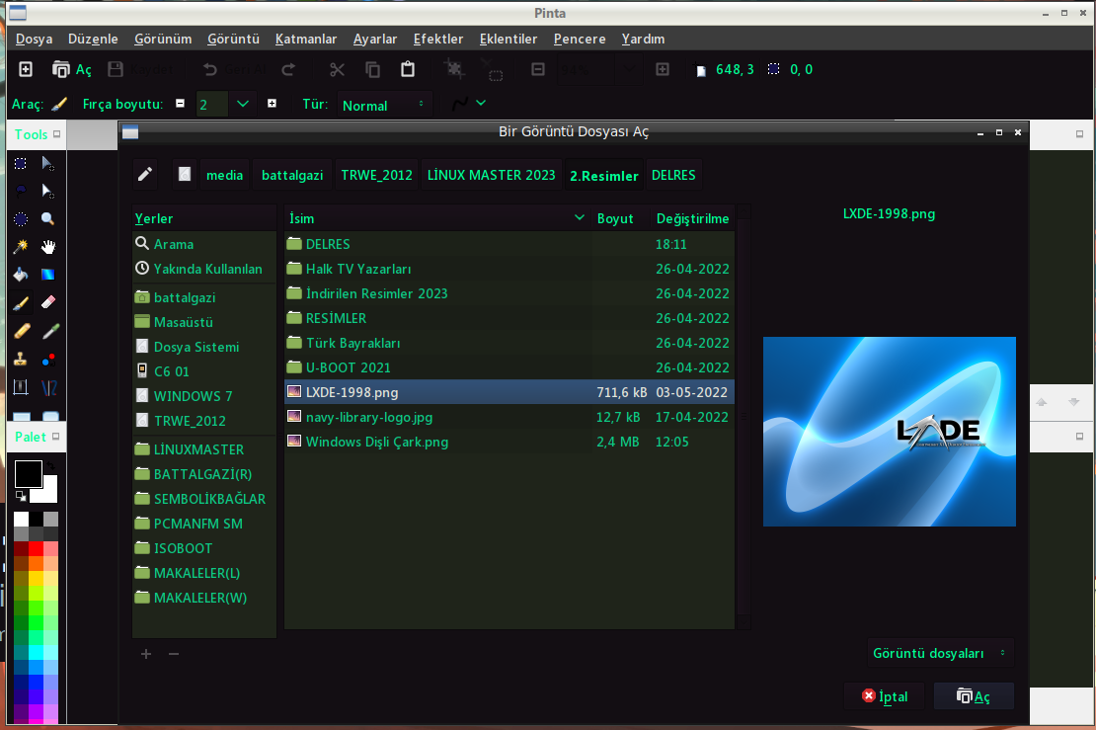Image resolution: width=1096 pixels, height=730 pixels.
Task: Click the Paste clipboard toolbar icon
Action: (x=408, y=69)
